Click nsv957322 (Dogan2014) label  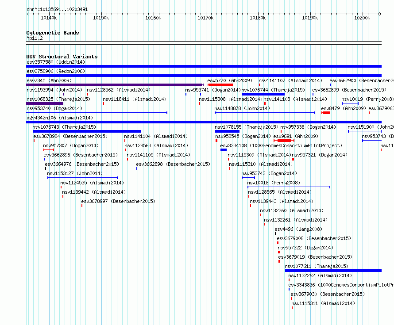tap(305, 248)
